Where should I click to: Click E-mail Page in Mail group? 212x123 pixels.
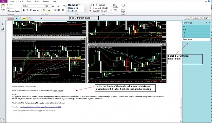coord(123,8)
